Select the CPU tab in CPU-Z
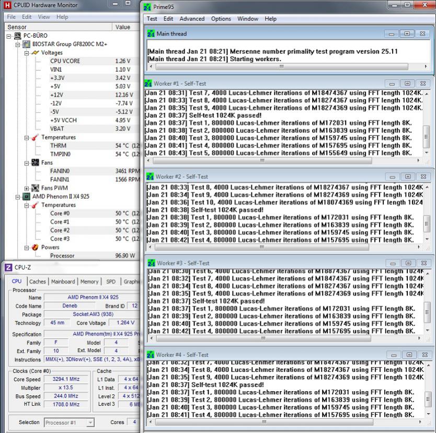Image resolution: width=436 pixels, height=433 pixels. [17, 281]
